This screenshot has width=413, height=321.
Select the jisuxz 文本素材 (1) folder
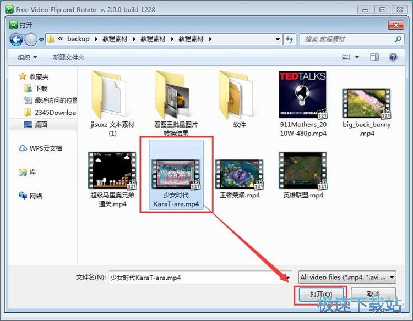tap(112, 103)
